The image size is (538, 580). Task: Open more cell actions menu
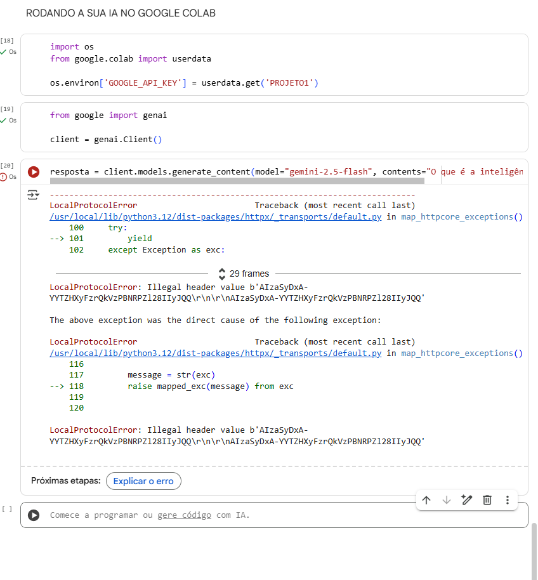(508, 500)
